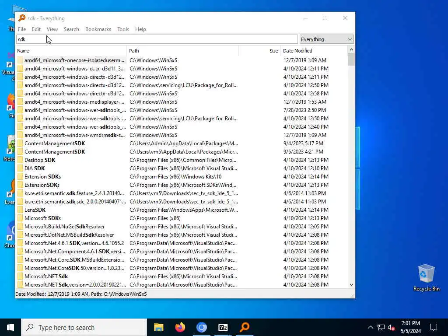Click folder icon of kr.re.etri.semantic.sdk.feature row
448x336 pixels.
pos(20,193)
